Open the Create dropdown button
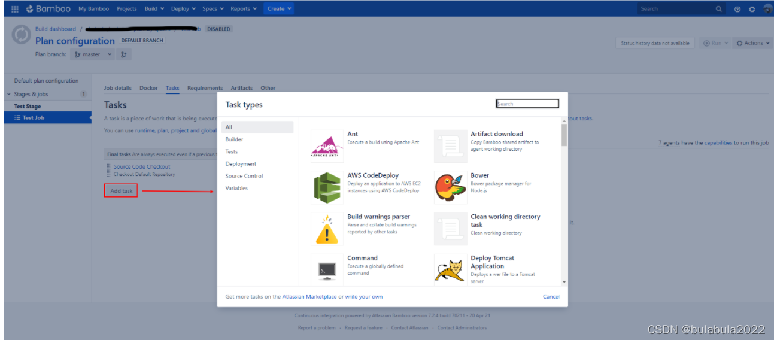 coord(280,9)
